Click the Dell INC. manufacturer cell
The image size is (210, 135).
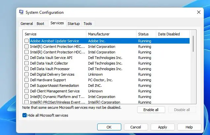point(95,86)
